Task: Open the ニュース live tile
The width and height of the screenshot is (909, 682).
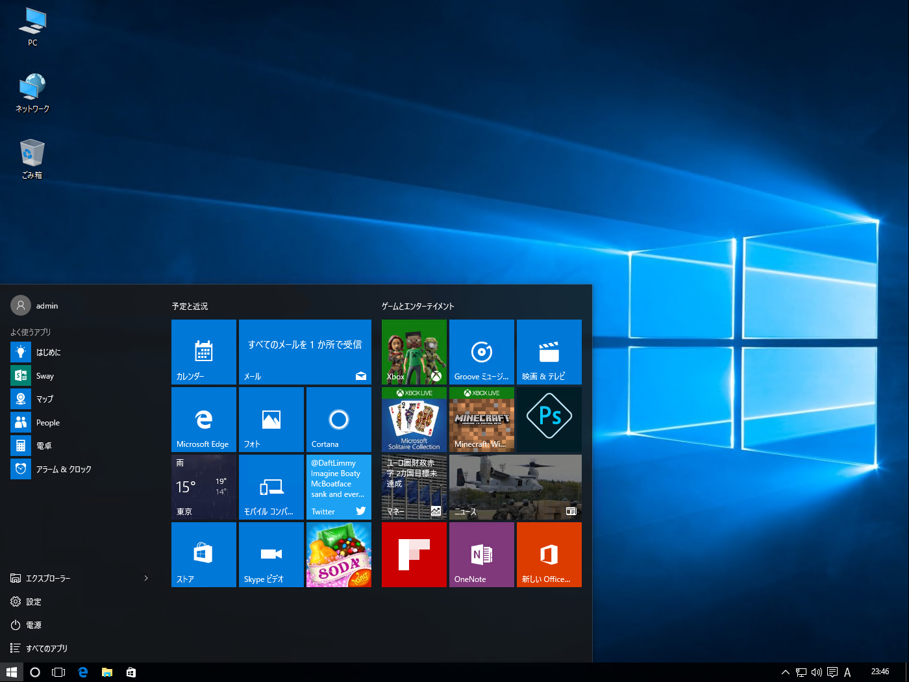Action: click(x=515, y=487)
